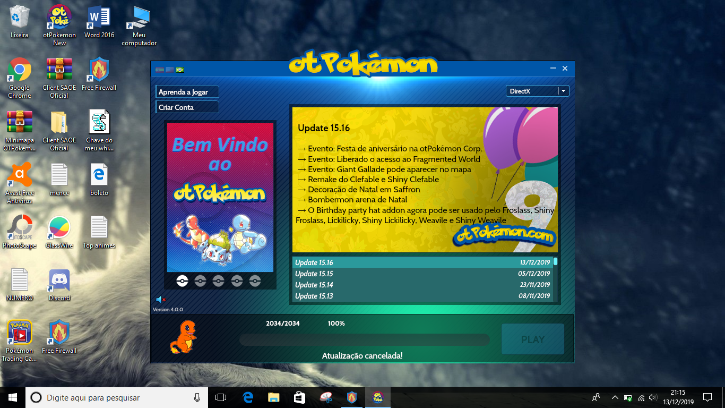This screenshot has height=408, width=725.
Task: Open File Explorer from the taskbar
Action: 273,397
